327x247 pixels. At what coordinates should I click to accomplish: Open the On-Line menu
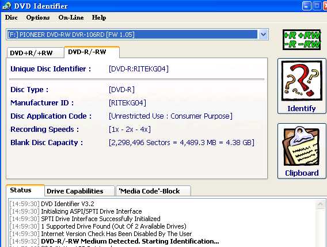click(x=71, y=17)
